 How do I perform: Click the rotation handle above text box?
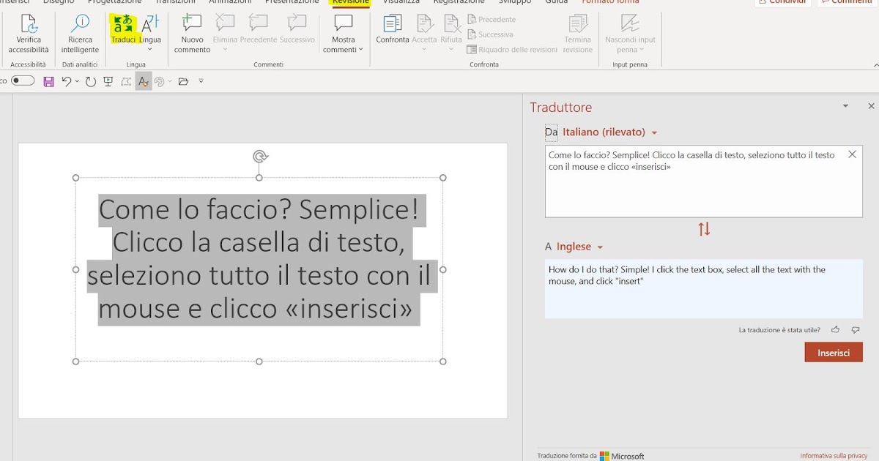pyautogui.click(x=259, y=156)
